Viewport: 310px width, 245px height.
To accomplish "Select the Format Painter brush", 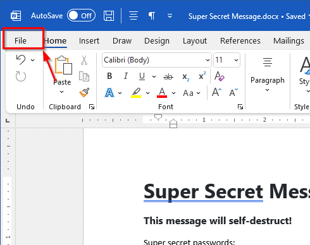I will [x=84, y=92].
